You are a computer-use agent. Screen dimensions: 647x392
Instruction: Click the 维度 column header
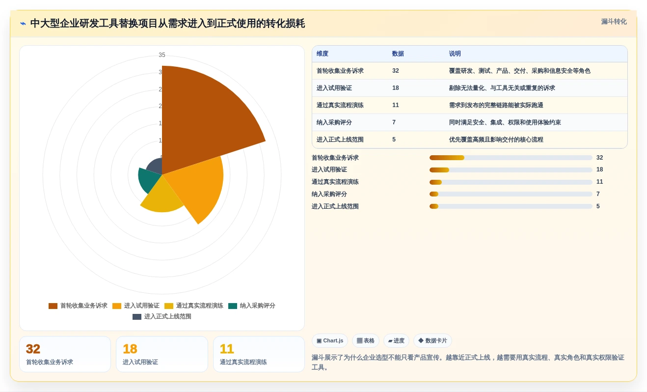coord(323,54)
